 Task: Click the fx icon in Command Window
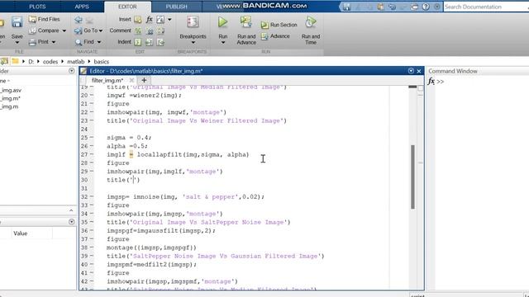[x=431, y=81]
